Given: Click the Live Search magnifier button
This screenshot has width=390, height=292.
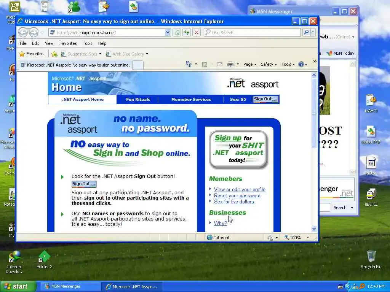Looking at the screenshot, I should [x=307, y=32].
